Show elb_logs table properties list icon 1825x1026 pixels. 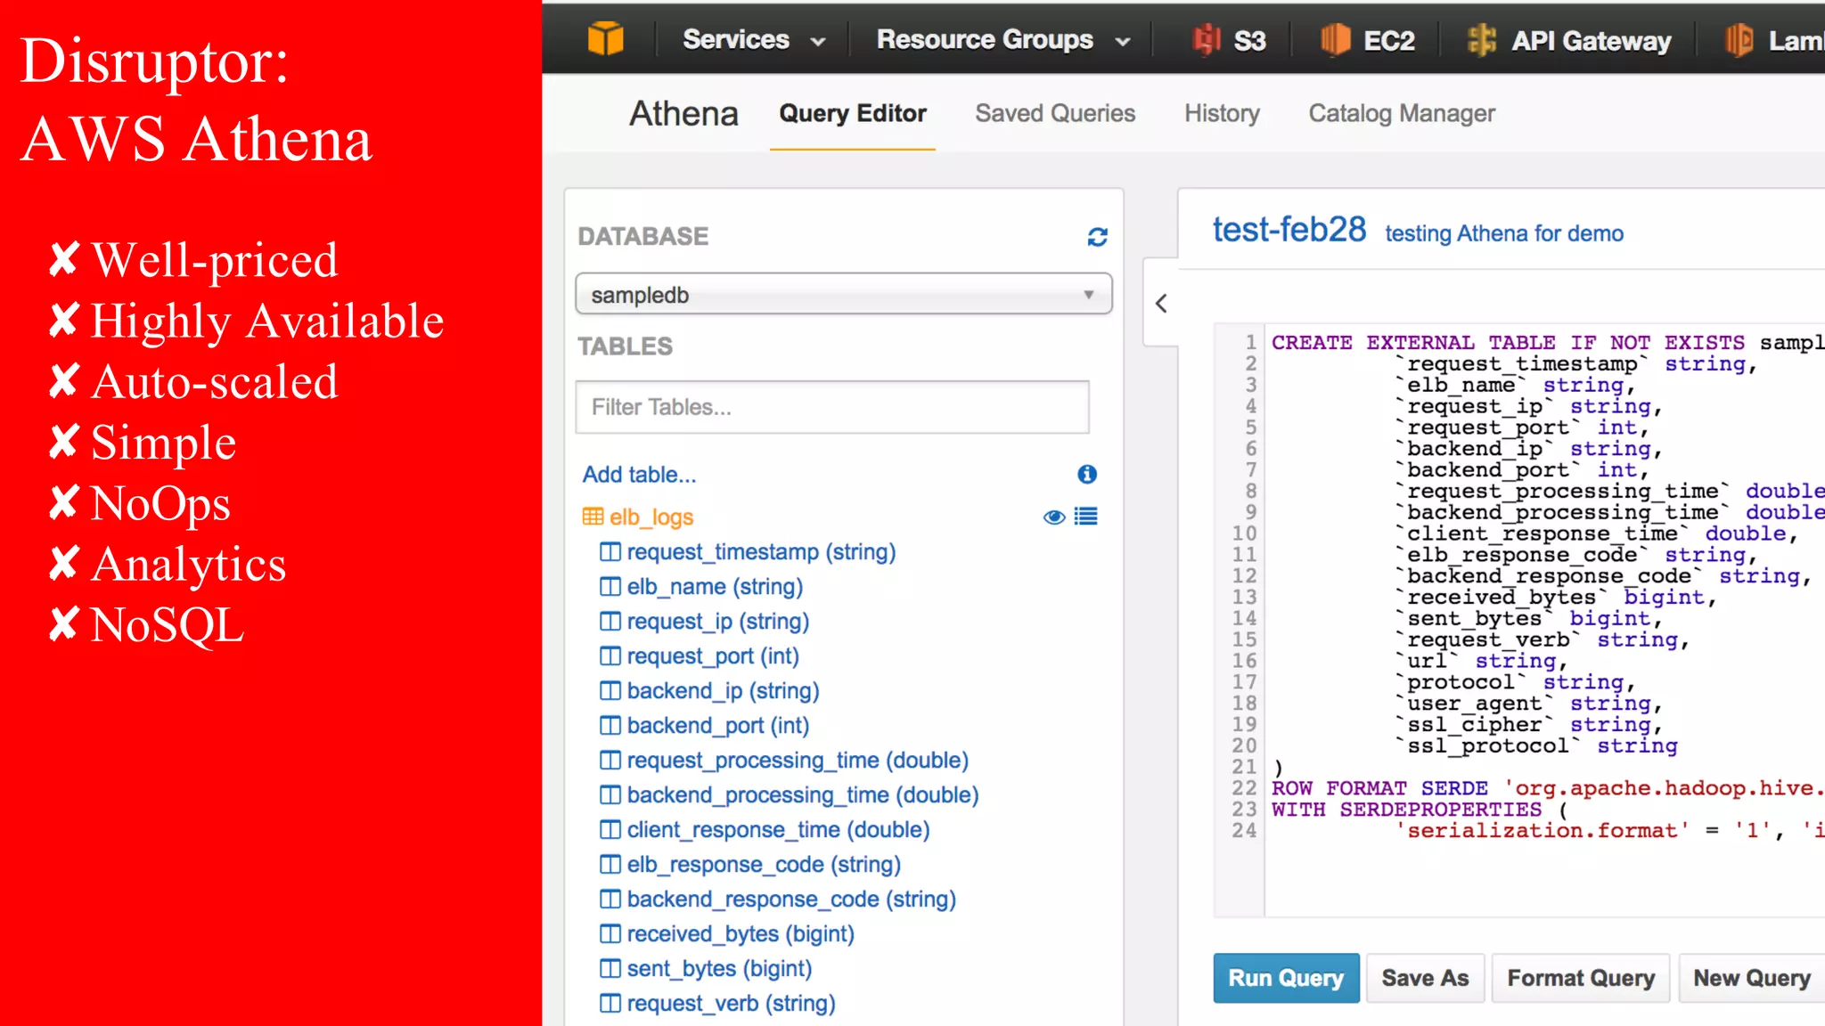coord(1086,517)
